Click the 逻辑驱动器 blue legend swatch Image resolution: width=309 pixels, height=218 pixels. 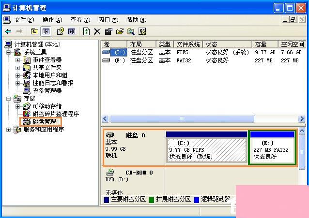(x=197, y=200)
